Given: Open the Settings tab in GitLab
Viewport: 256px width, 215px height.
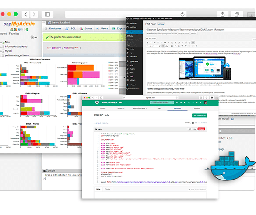Looking at the screenshot, I should click(x=197, y=109).
